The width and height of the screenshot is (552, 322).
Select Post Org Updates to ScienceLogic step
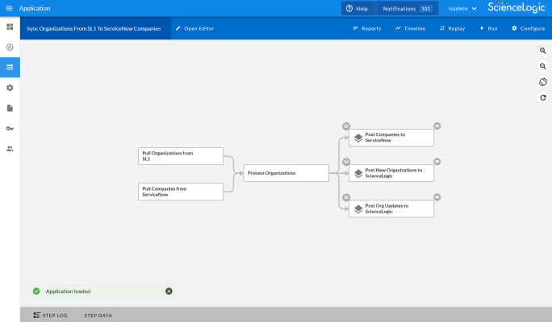(x=391, y=209)
